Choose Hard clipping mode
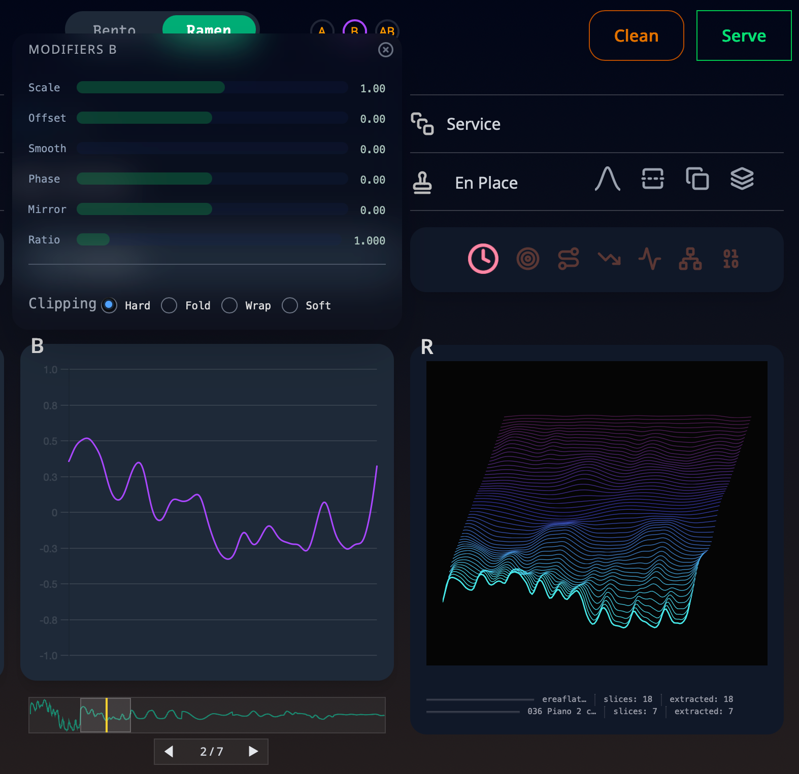 click(109, 305)
